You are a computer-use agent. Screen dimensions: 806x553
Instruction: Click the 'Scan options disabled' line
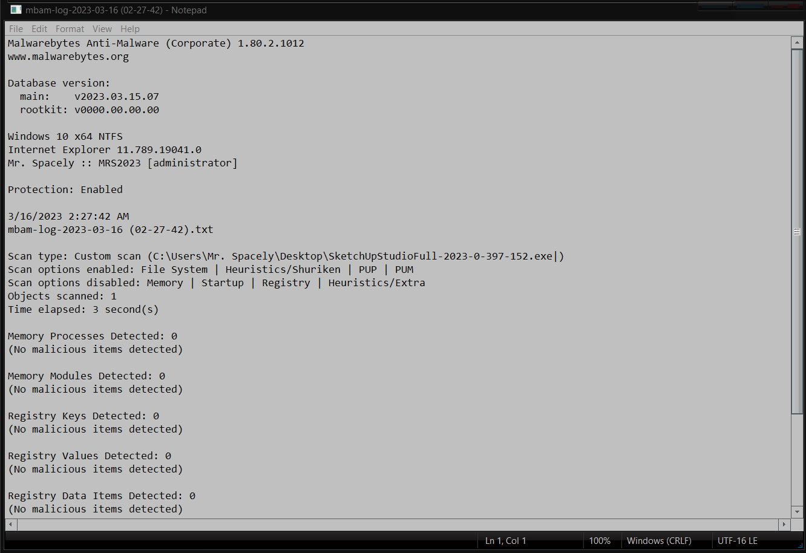(x=217, y=283)
